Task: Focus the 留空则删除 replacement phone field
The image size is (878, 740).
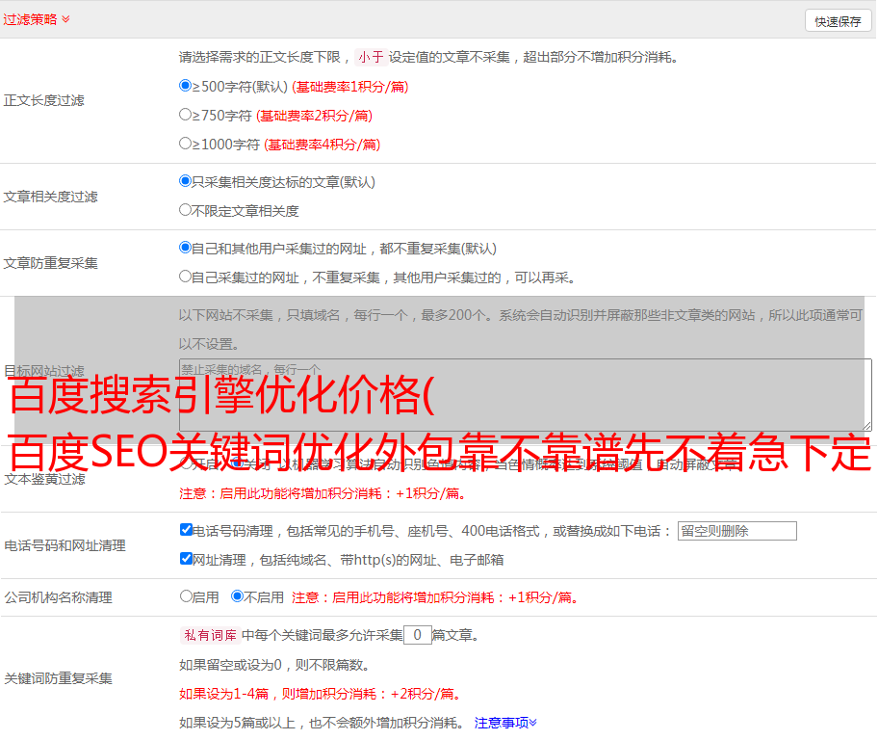Action: point(736,531)
